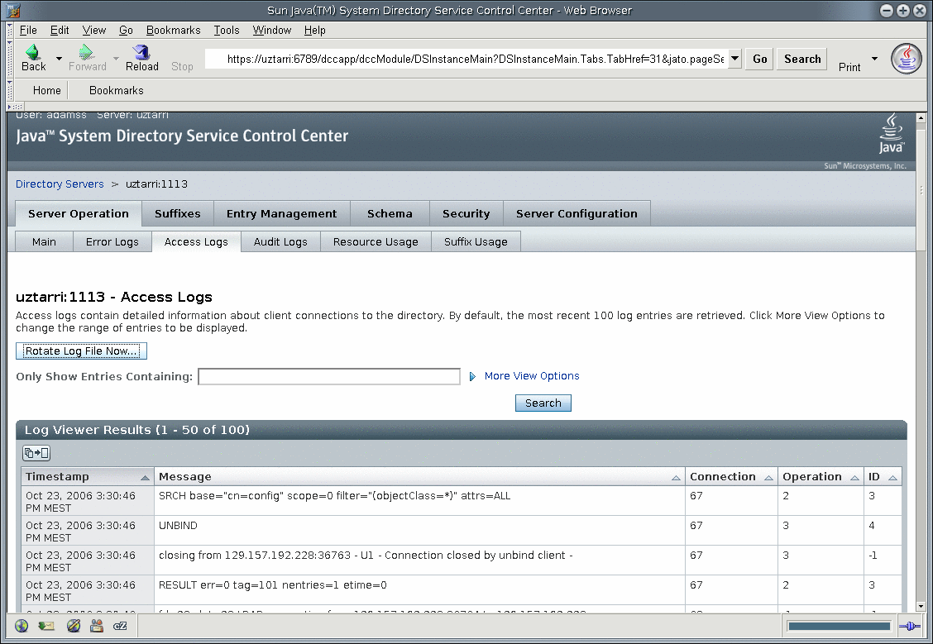The image size is (933, 644).
Task: Open the Audit Logs sub-tab
Action: point(280,242)
